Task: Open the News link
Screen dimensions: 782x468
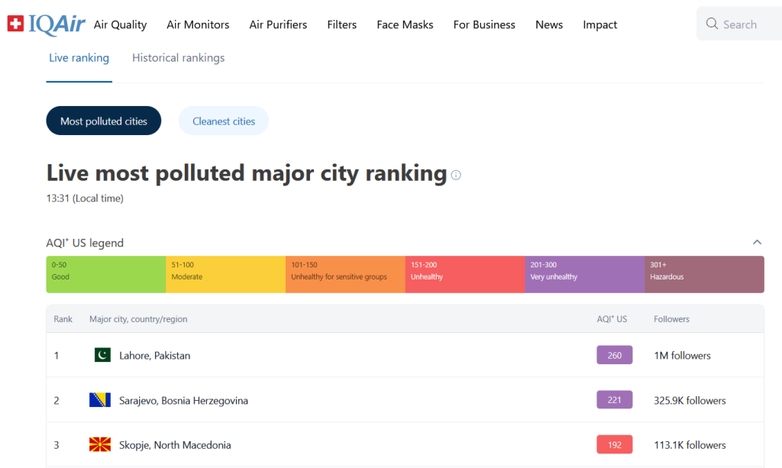Action: [x=549, y=24]
